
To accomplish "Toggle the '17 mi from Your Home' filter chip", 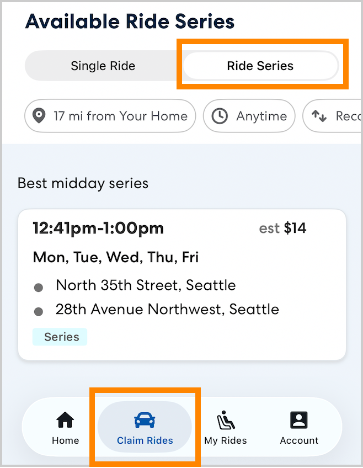I will (109, 116).
